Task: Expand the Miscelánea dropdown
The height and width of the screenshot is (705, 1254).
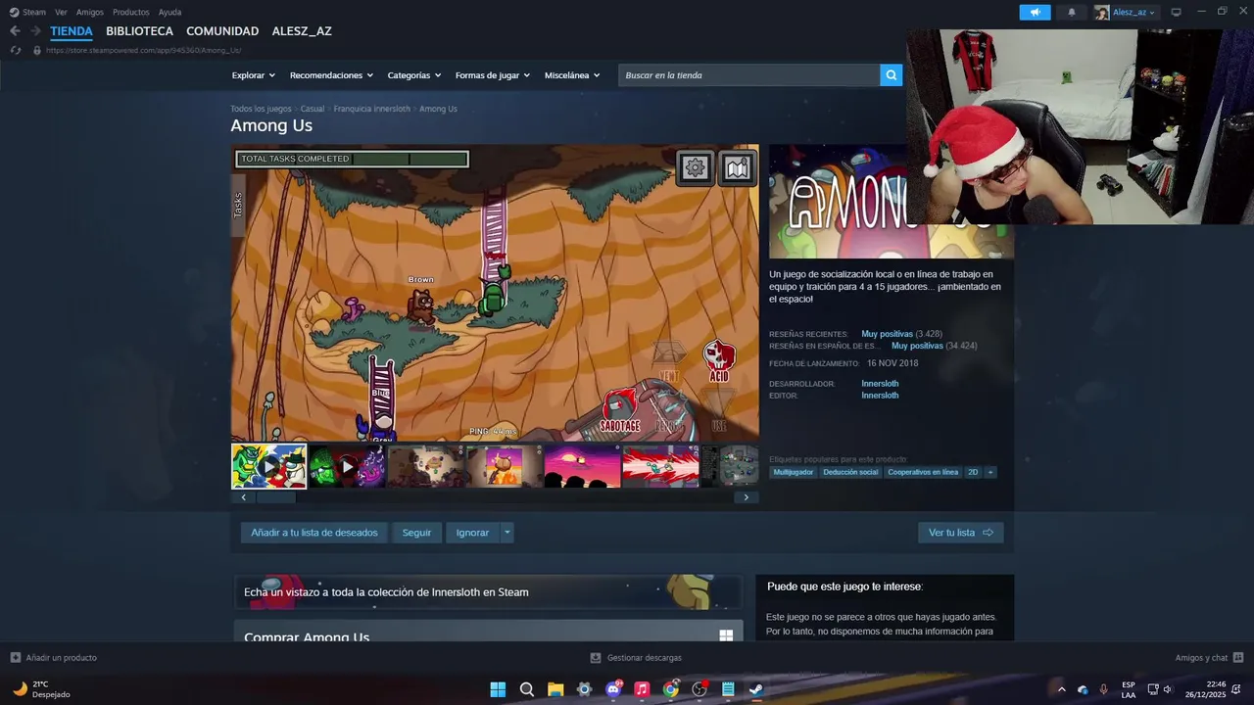Action: click(x=572, y=75)
